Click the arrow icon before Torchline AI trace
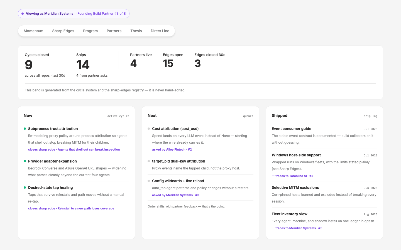Screen dimensions: 401x250 273,176
